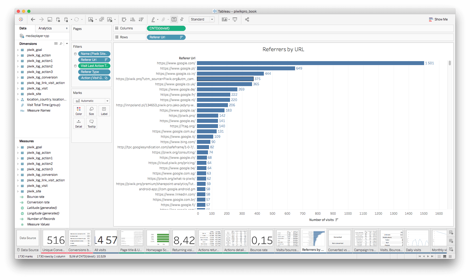Screen dimensions: 470x280
Task: Click the Highlight pen icon
Action: point(153,19)
